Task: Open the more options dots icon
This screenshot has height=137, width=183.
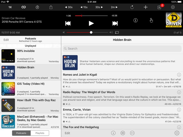Action: pos(132,133)
